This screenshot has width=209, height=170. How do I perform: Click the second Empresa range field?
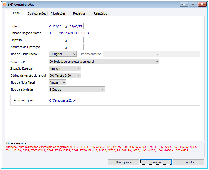(x=76, y=40)
